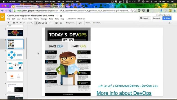Edit the presentation title field
This screenshot has width=177, height=100.
pyautogui.click(x=31, y=16)
